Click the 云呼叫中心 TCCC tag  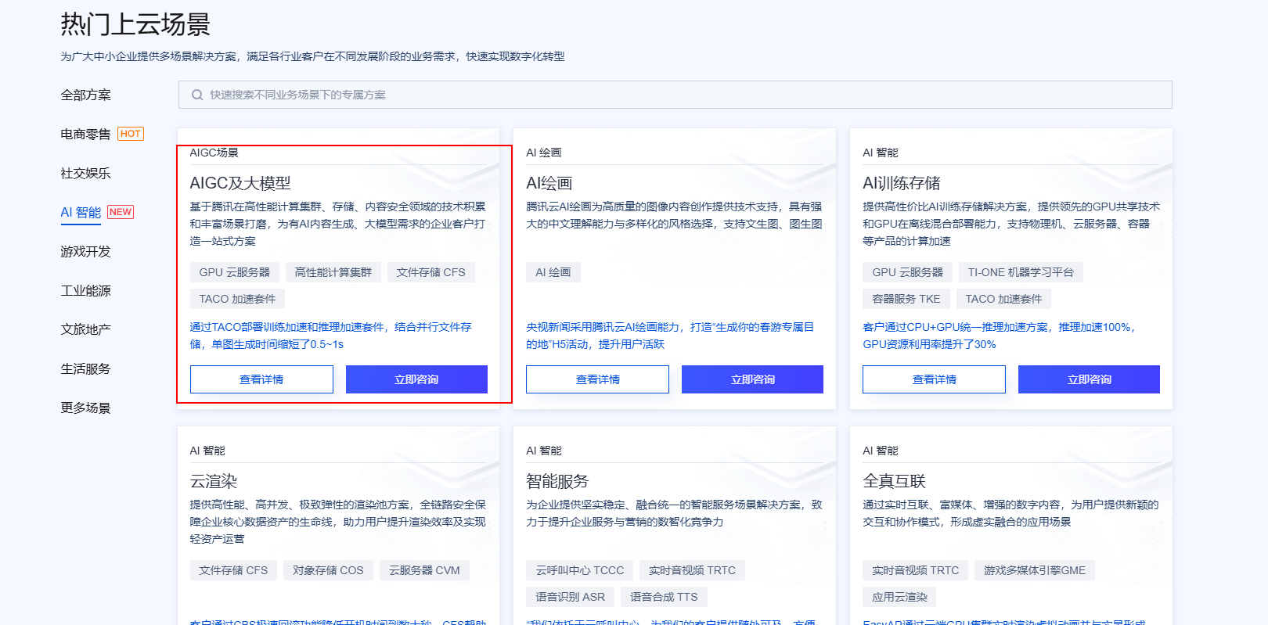coord(580,570)
